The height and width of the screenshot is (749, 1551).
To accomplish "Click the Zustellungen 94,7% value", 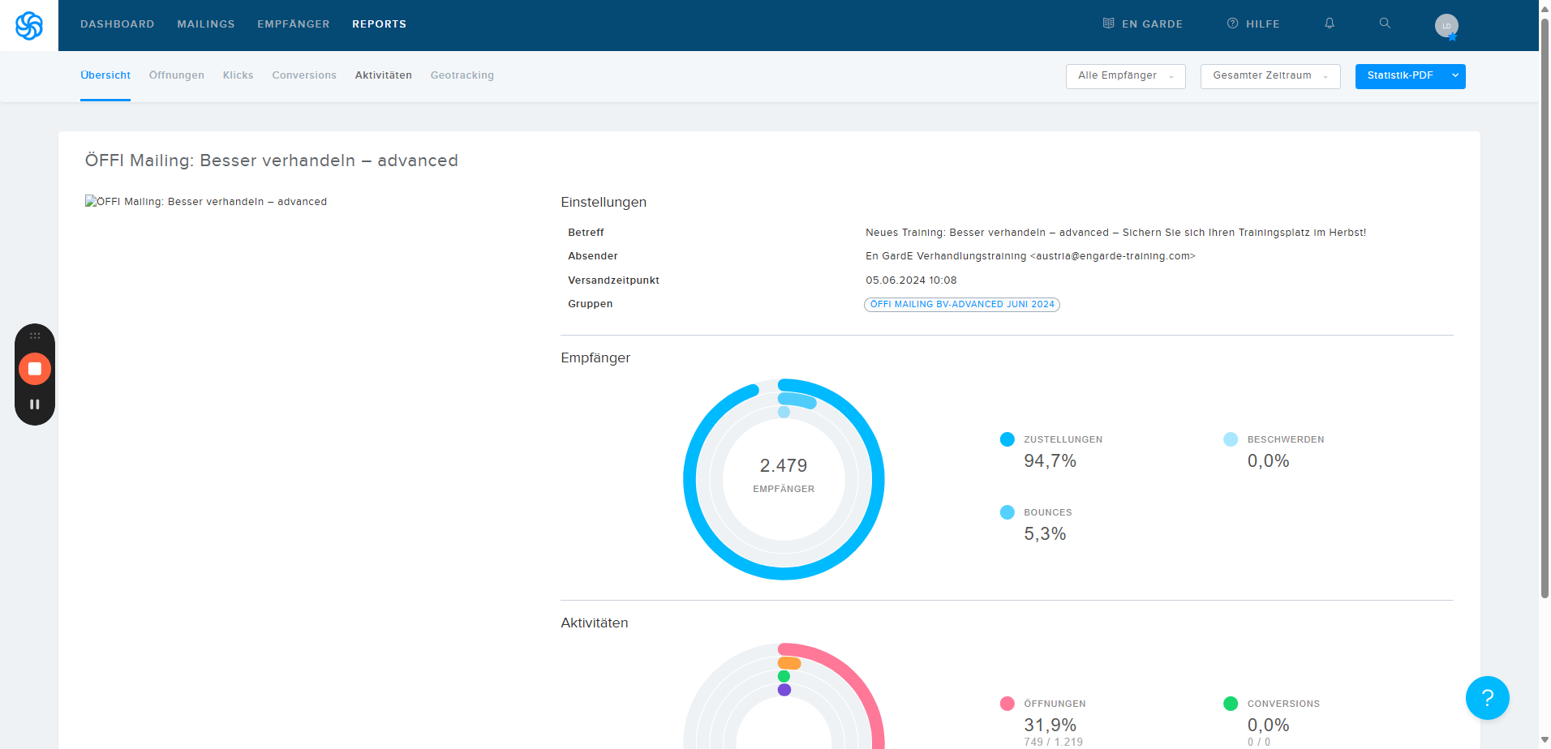I will (1050, 461).
